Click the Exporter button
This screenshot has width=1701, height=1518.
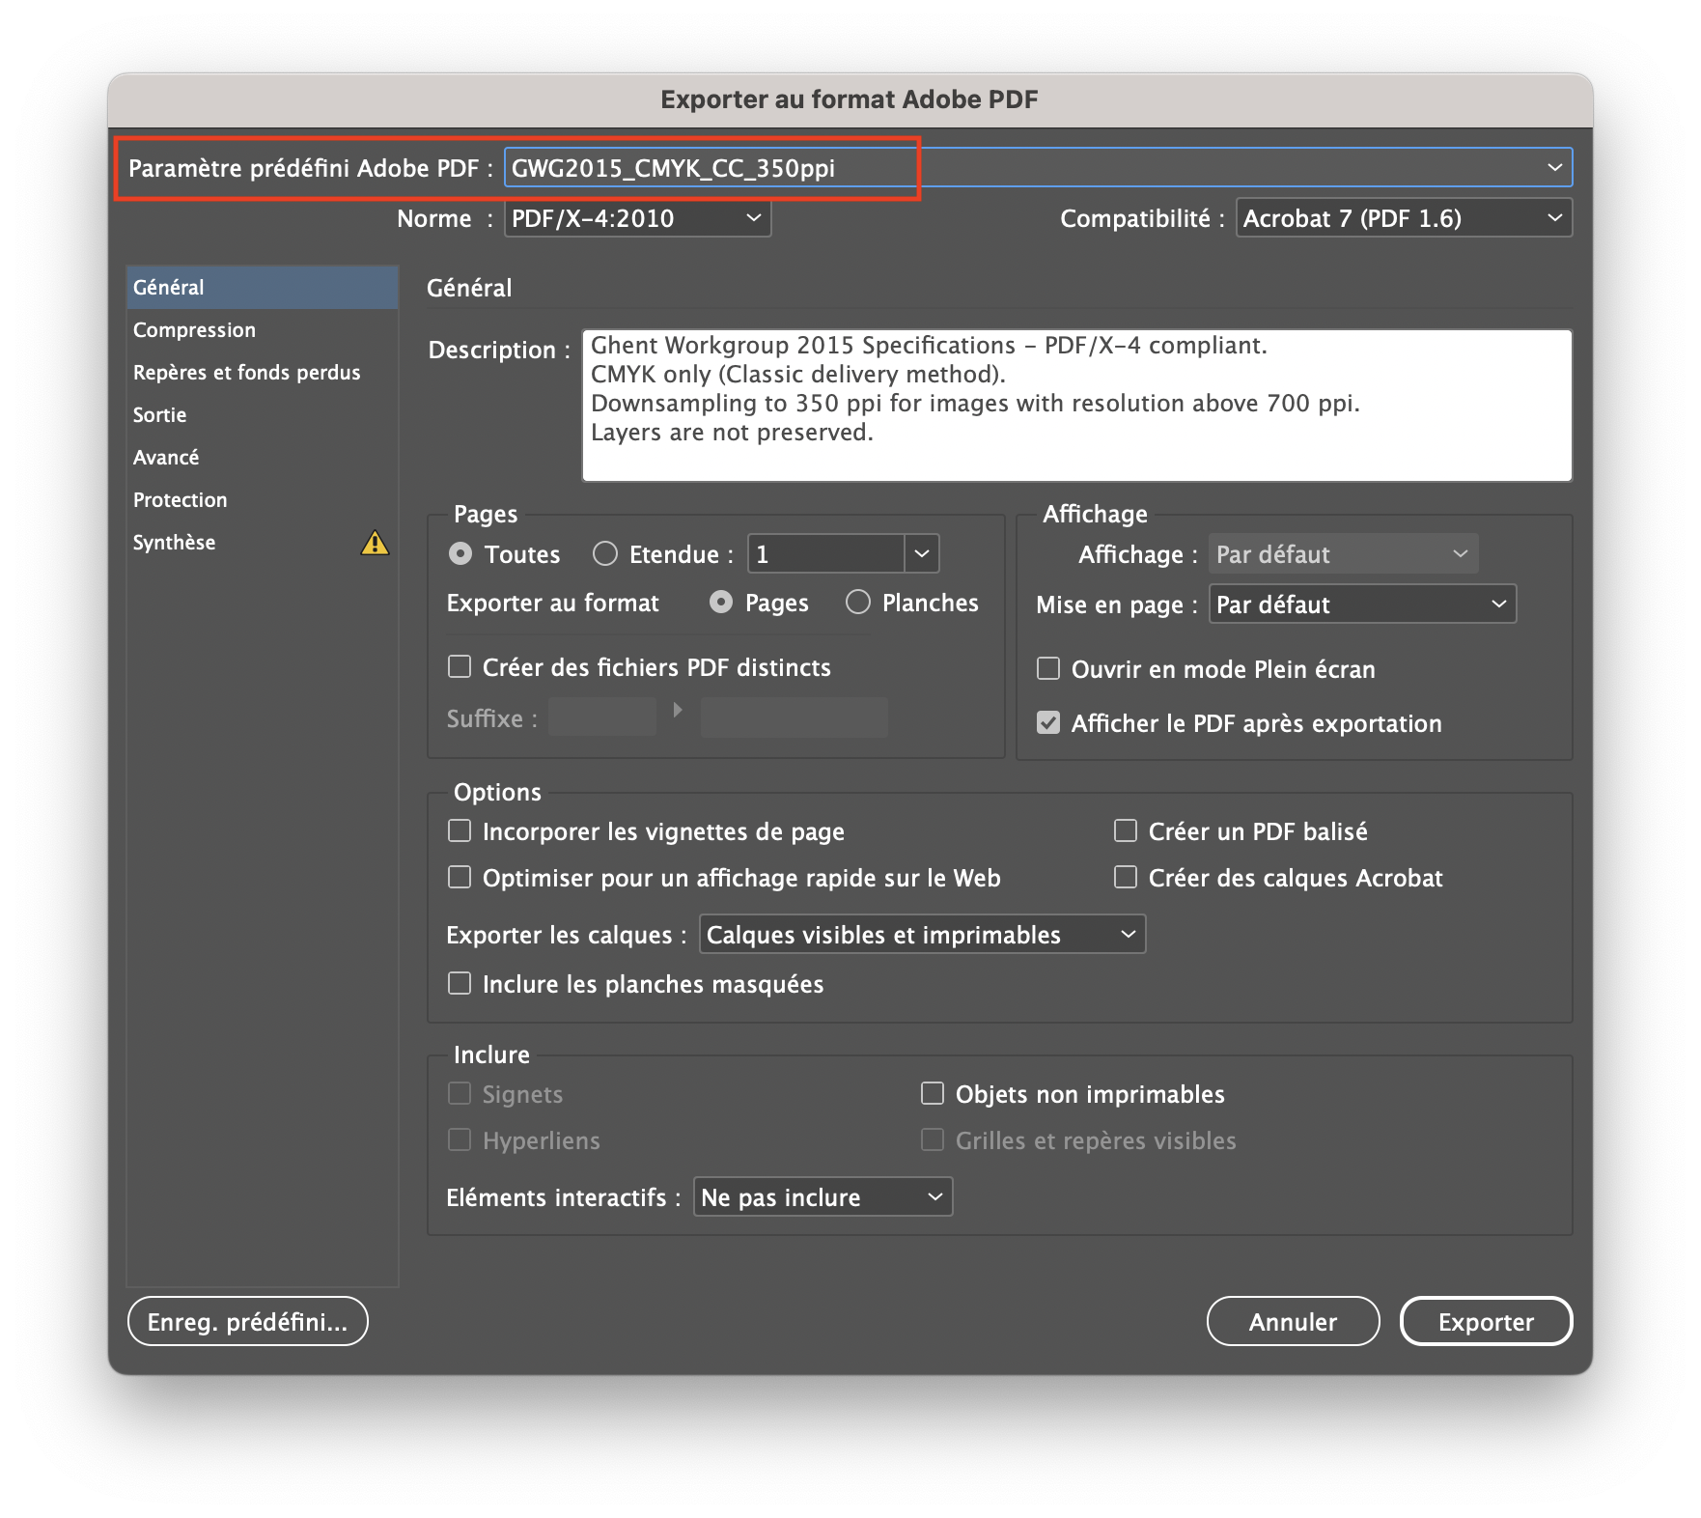[x=1486, y=1321]
